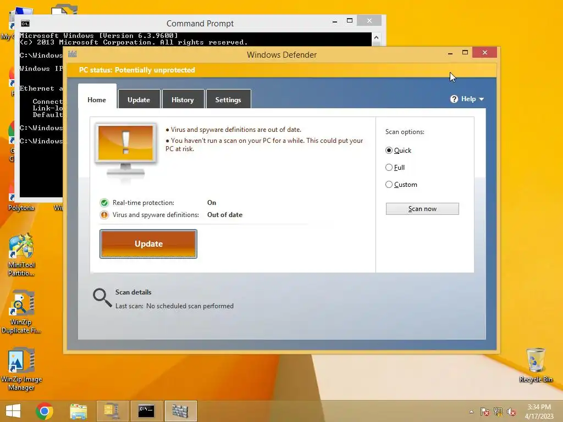The image size is (563, 422).
Task: Click the muted volume tray icon
Action: tap(511, 412)
